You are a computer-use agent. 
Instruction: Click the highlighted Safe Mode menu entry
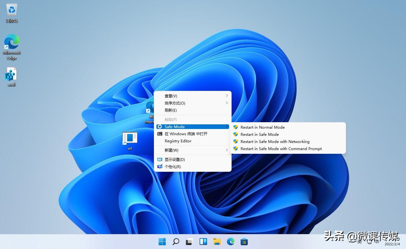(193, 127)
